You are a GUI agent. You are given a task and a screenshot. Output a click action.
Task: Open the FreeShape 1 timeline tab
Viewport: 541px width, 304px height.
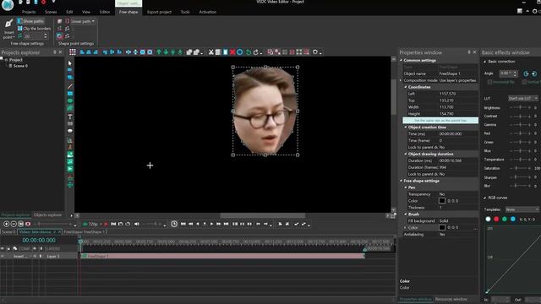tap(85, 232)
